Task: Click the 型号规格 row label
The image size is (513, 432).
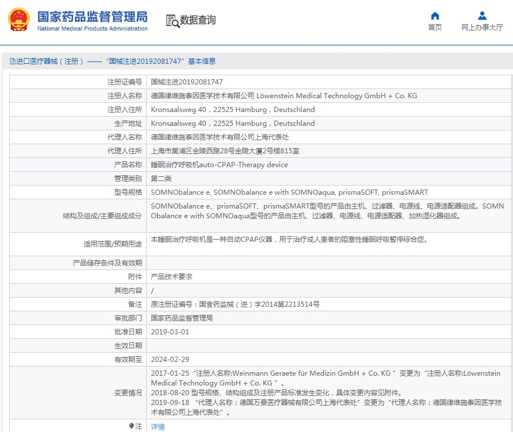Action: tap(128, 192)
